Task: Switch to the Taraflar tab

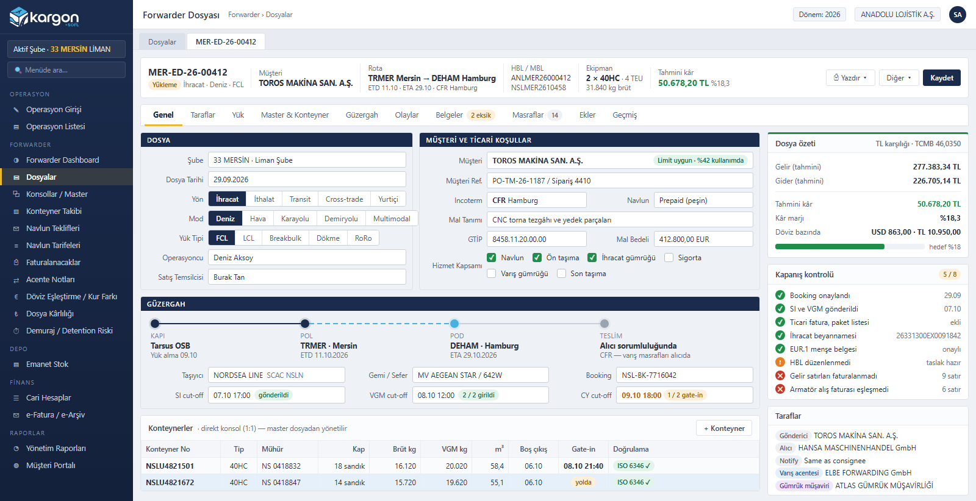Action: tap(203, 115)
